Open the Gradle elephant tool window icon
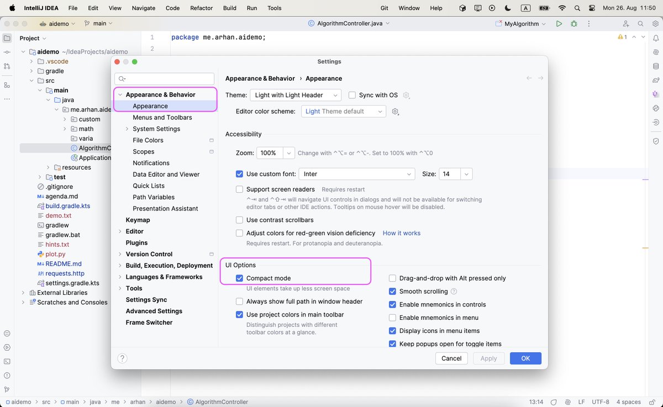This screenshot has width=663, height=407. coord(656,80)
